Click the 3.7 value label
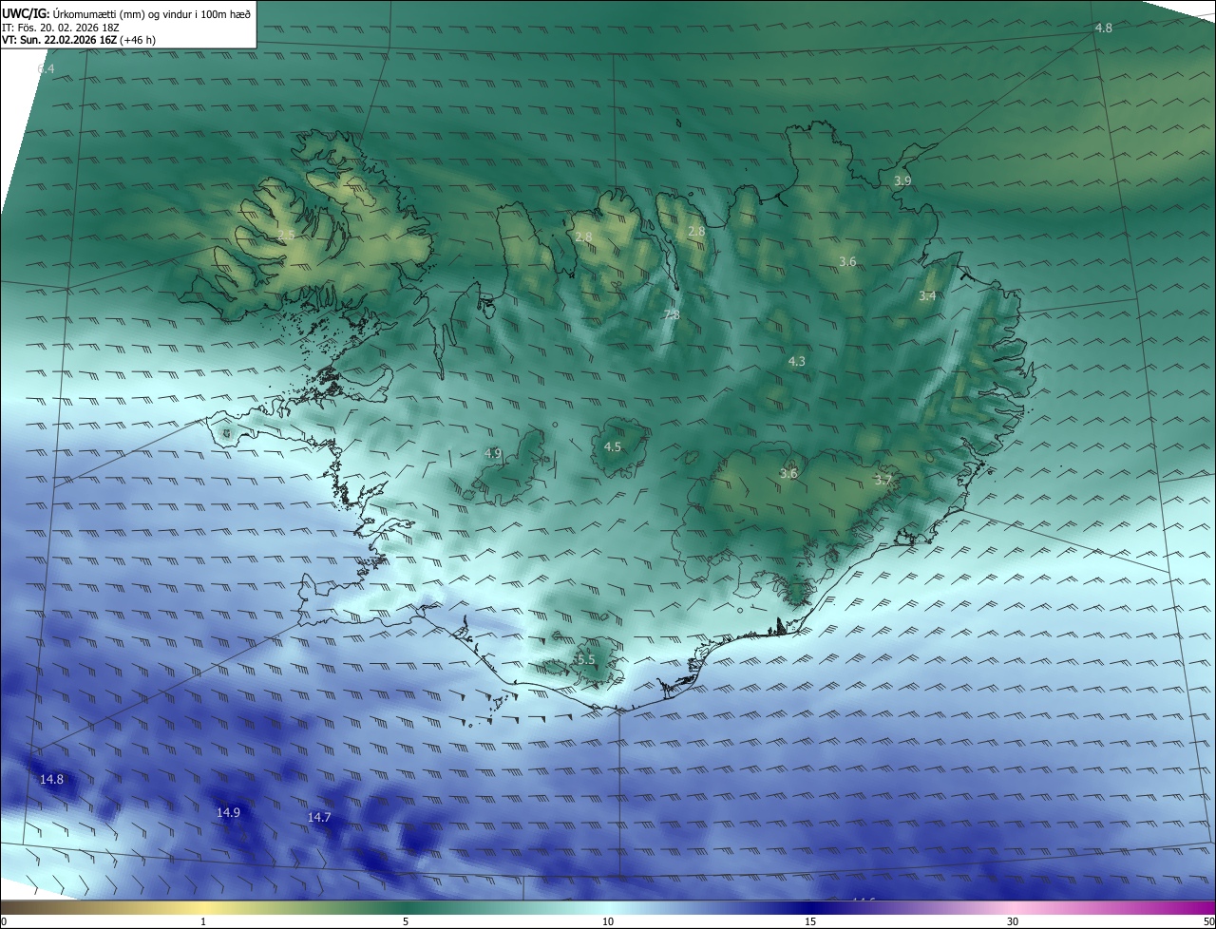The width and height of the screenshot is (1216, 929). (x=883, y=481)
